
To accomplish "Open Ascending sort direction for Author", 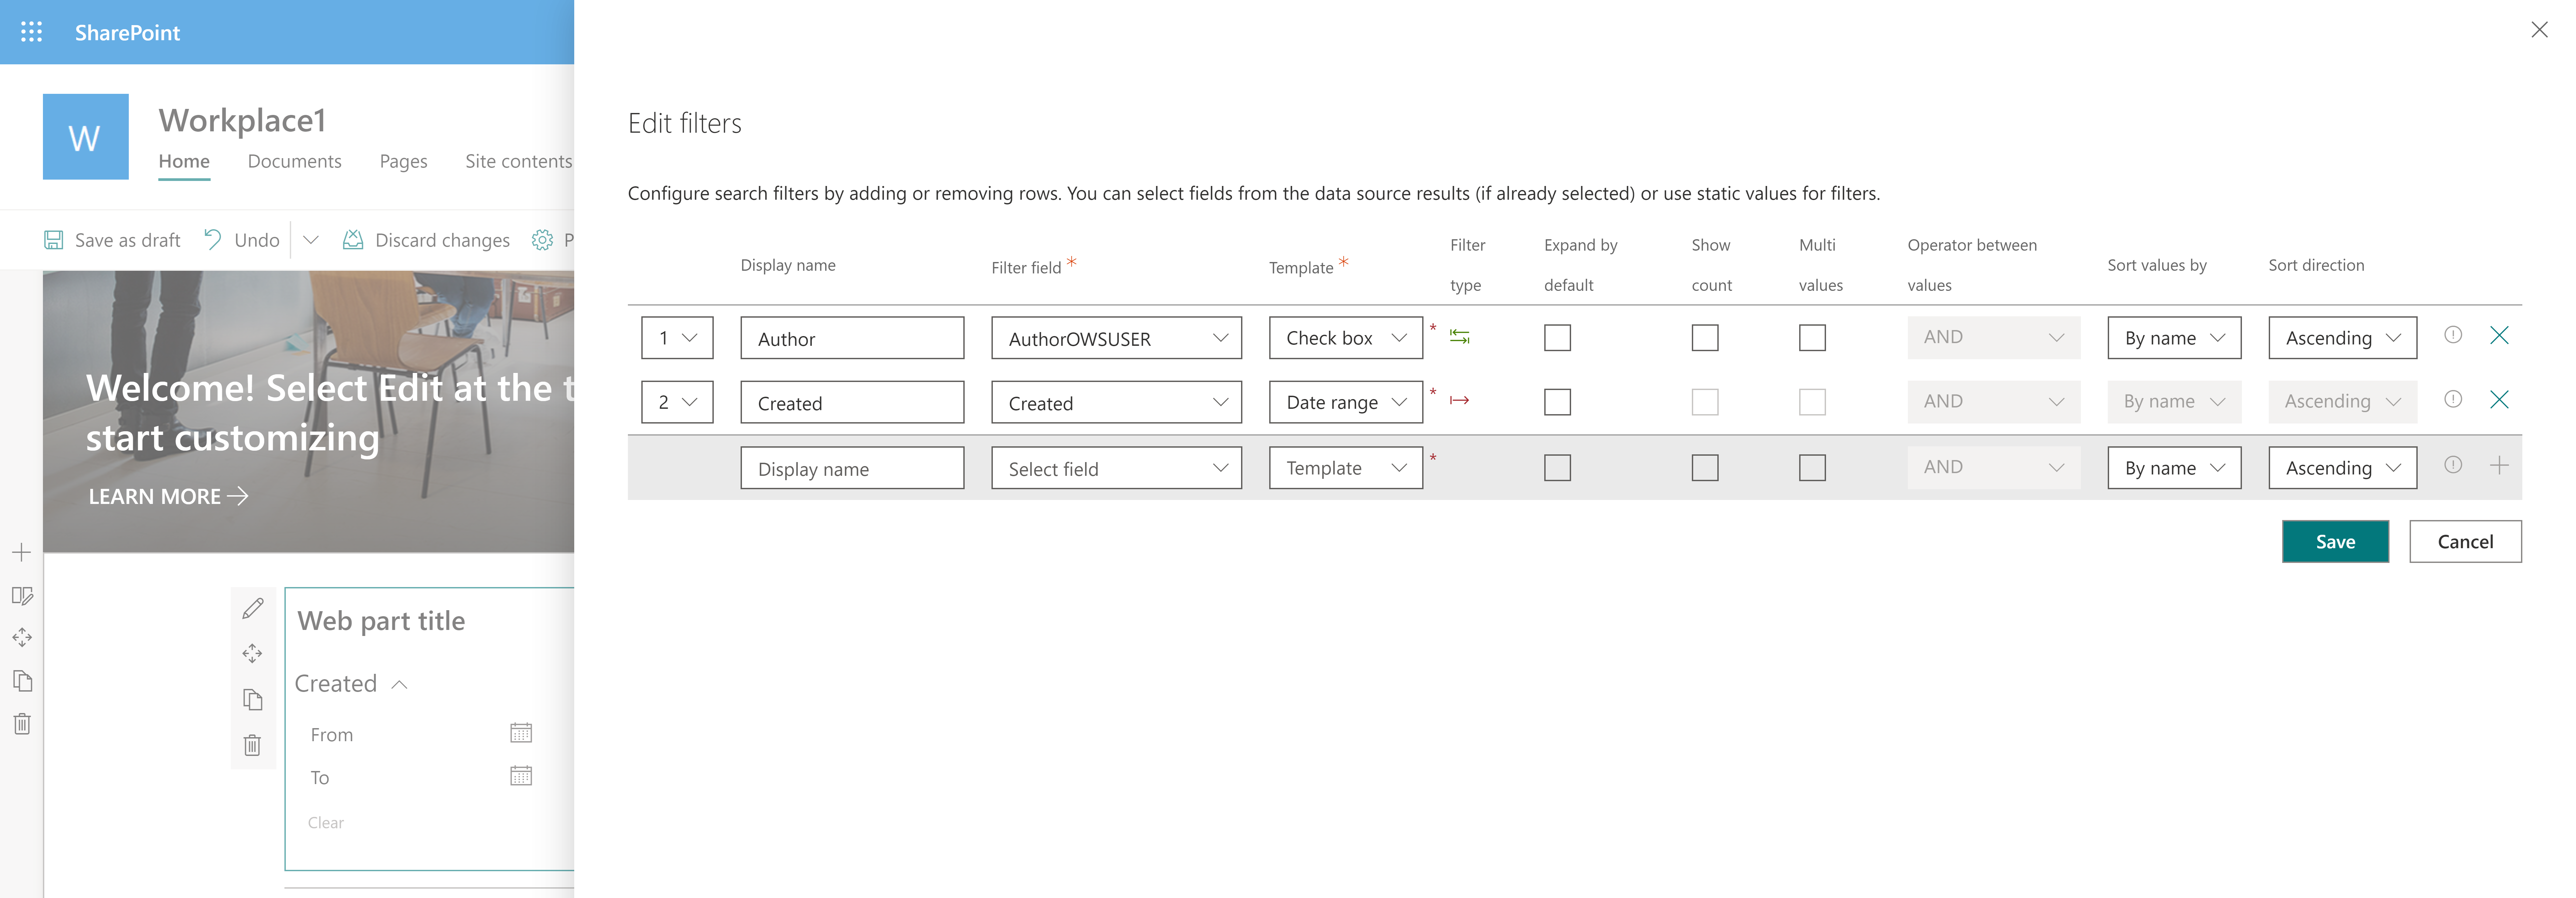I will coord(2342,338).
